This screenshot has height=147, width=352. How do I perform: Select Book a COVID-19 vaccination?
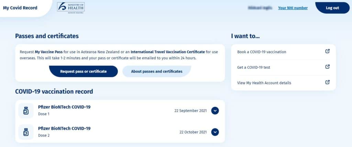(283, 52)
